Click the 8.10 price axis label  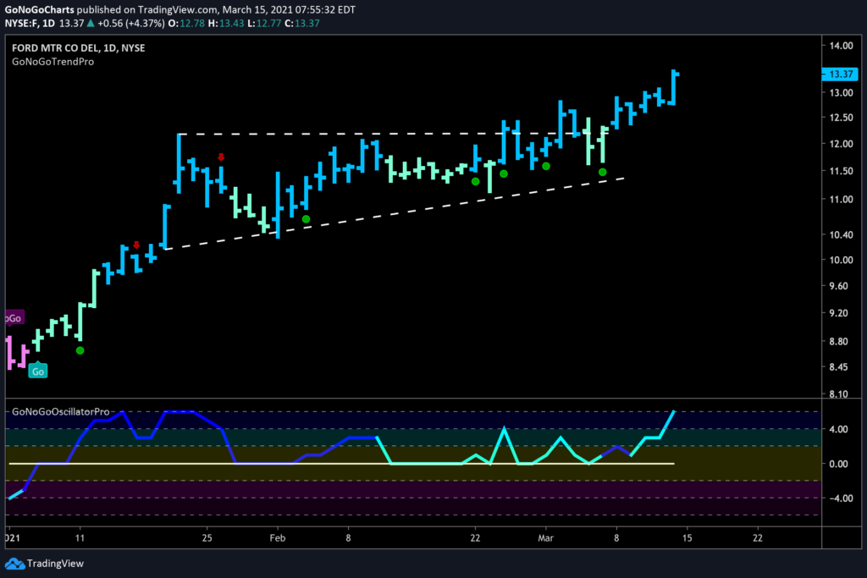(x=838, y=394)
